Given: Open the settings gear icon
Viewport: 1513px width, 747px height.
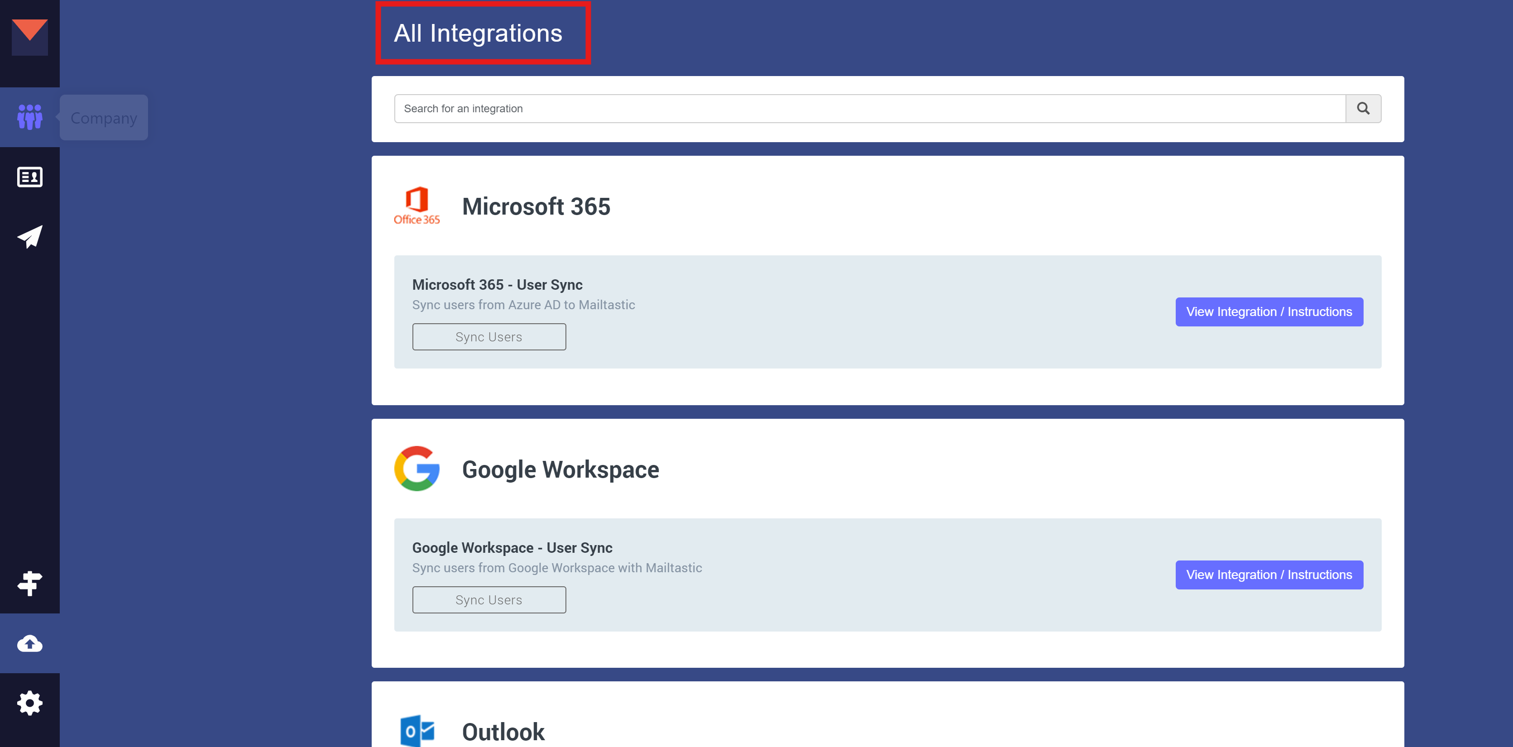Looking at the screenshot, I should tap(29, 703).
